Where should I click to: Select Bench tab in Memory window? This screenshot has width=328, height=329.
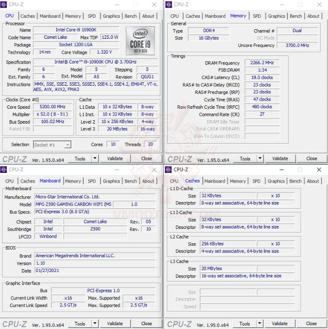[296, 16]
